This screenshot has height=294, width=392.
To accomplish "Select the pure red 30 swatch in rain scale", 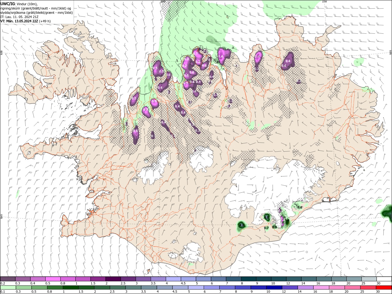I will 384,288.
